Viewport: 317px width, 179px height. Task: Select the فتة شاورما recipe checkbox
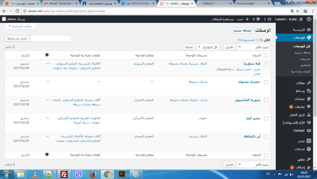pyautogui.click(x=266, y=64)
